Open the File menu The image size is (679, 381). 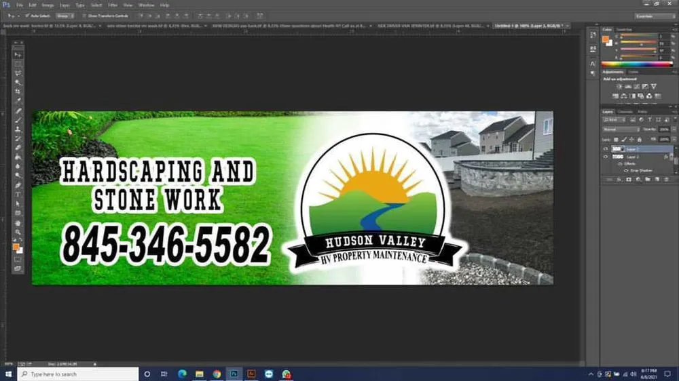point(20,5)
